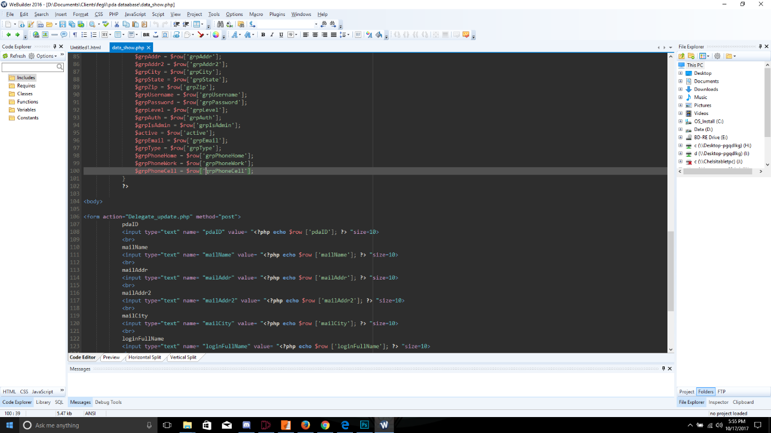
Task: Switch to the Preview view tab
Action: [x=111, y=357]
